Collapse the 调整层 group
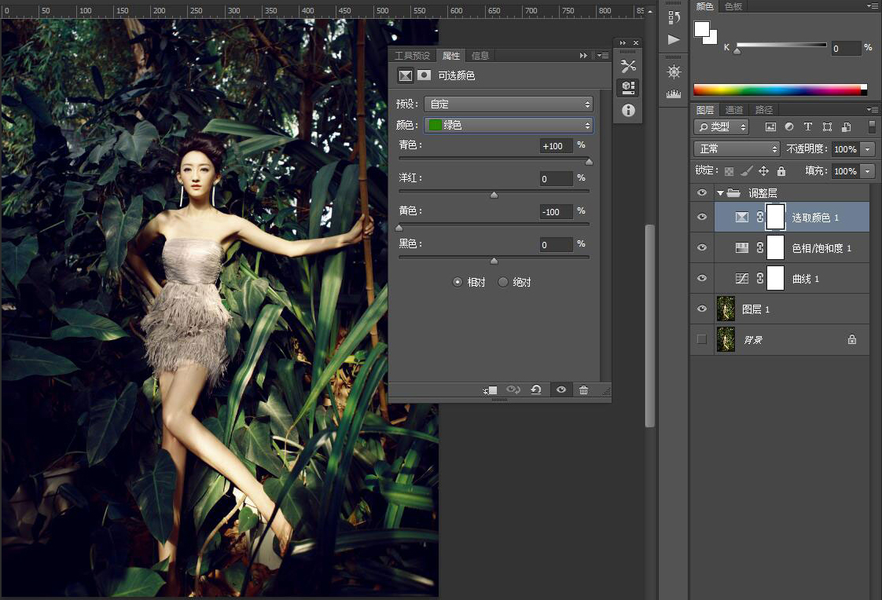This screenshot has height=600, width=882. point(720,193)
